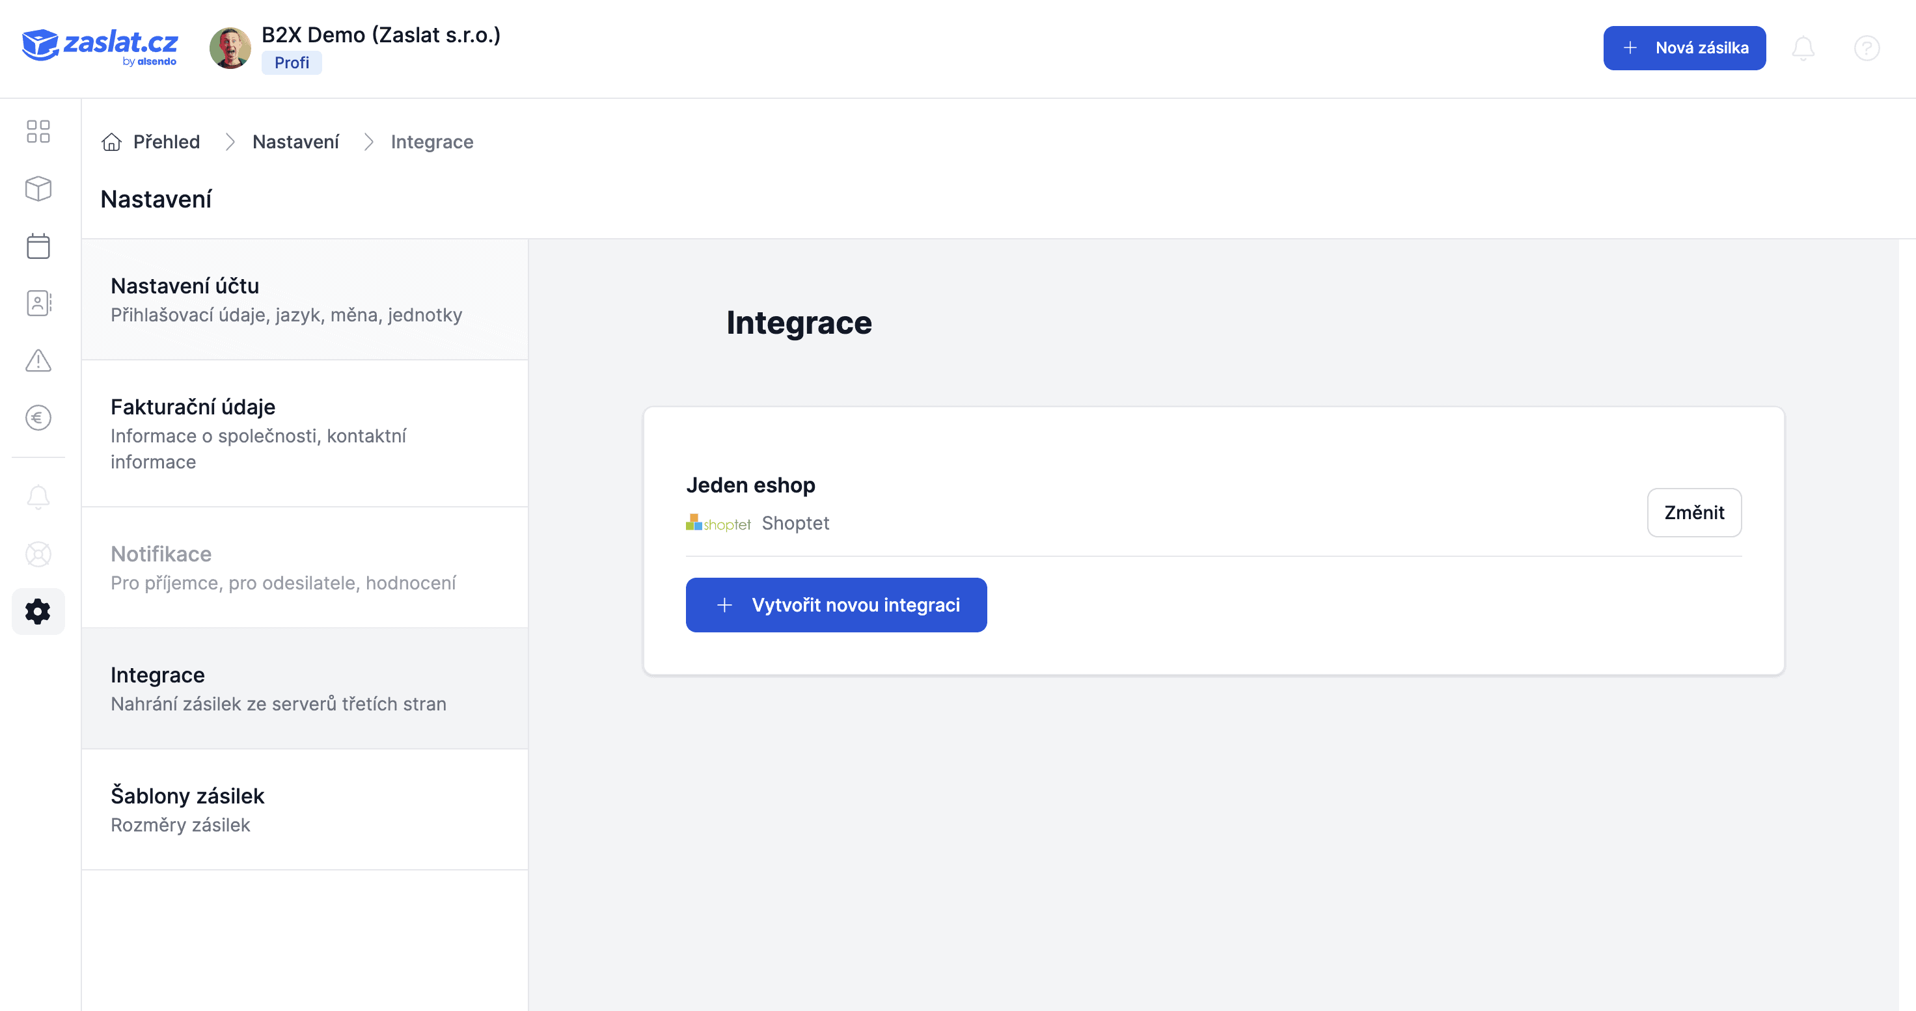Viewport: 1916px width, 1011px height.
Task: Open the warning triangle icon in sidebar
Action: tap(38, 360)
